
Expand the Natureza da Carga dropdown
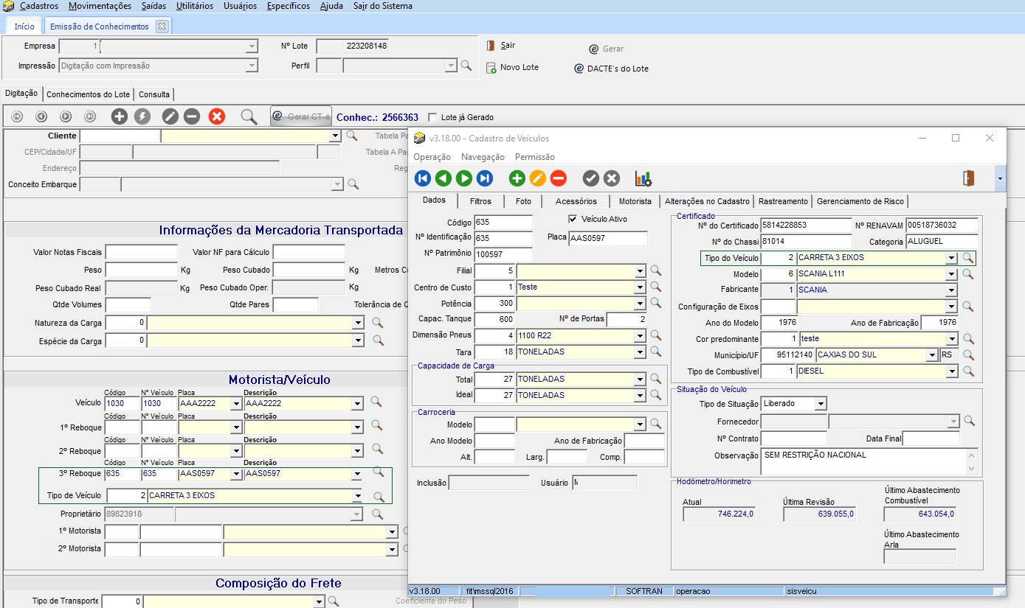[x=358, y=323]
